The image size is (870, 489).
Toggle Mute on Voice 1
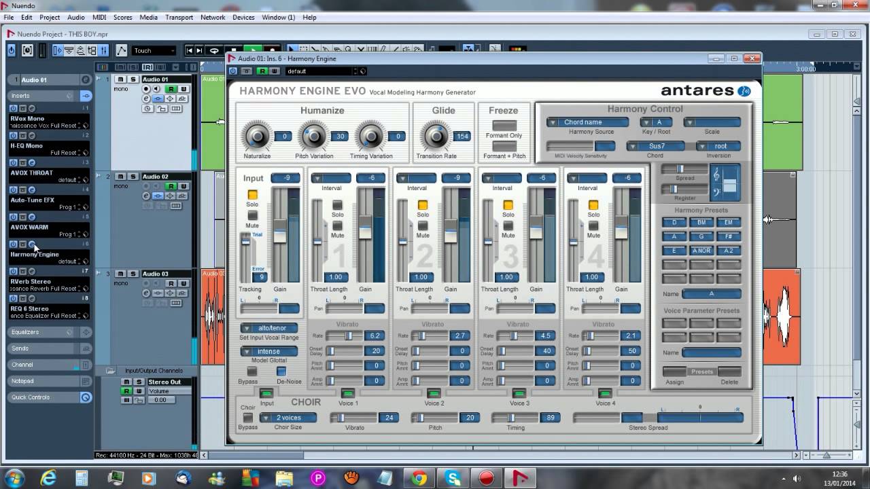click(337, 225)
